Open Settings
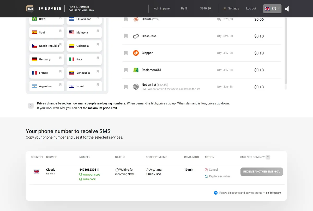This screenshot has height=211, width=313. tap(231, 9)
